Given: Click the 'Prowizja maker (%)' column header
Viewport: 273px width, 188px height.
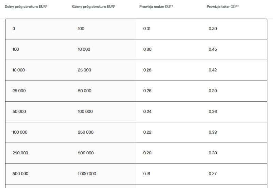Looking at the screenshot, I should (156, 6).
